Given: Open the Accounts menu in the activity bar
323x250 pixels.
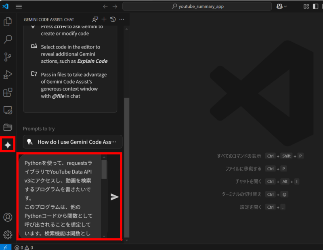Looking at the screenshot, I should [x=8, y=217].
